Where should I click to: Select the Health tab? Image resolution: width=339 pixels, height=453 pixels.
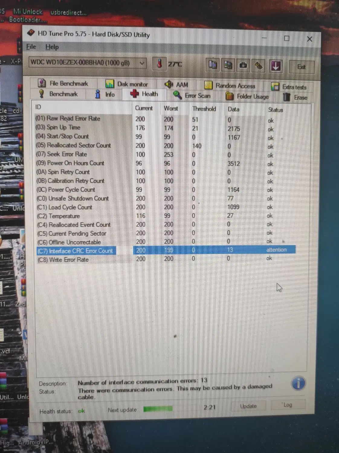point(144,94)
